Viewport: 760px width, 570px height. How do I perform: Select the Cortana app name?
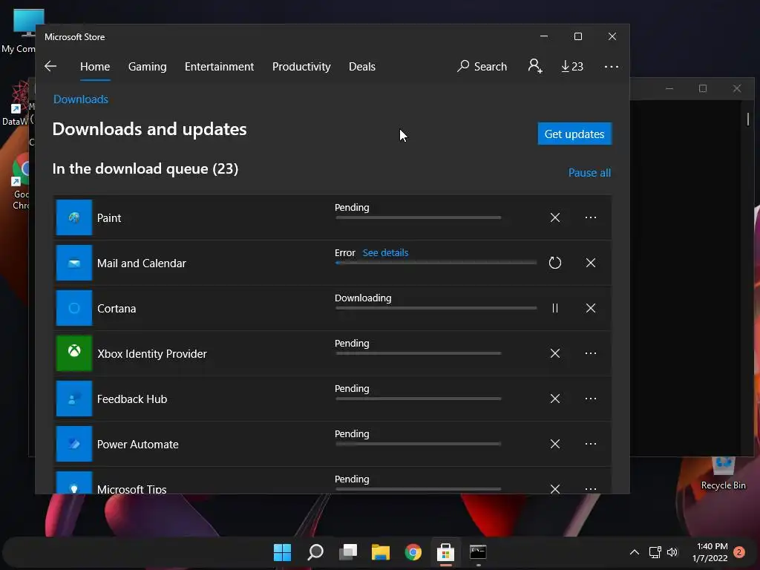click(x=117, y=309)
